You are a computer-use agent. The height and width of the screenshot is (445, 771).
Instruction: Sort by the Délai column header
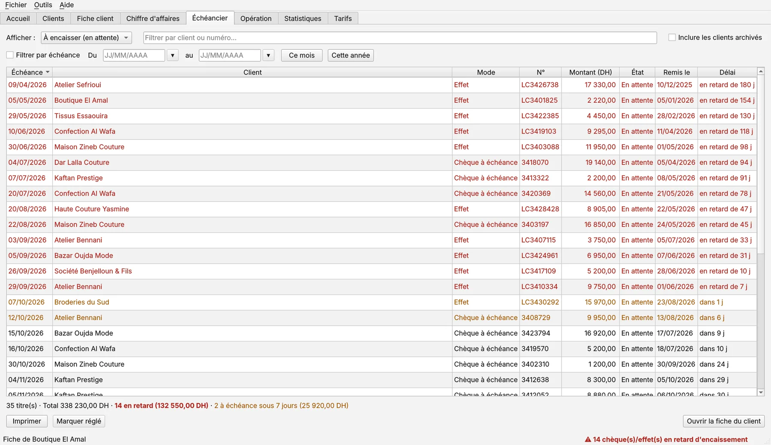coord(727,72)
